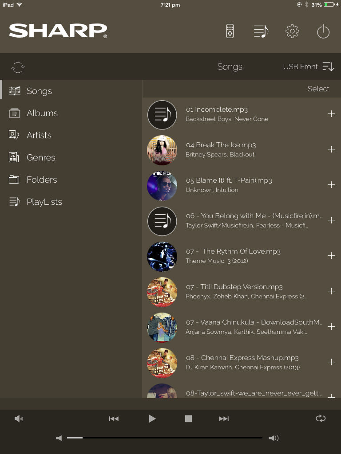Skip to next track

224,419
